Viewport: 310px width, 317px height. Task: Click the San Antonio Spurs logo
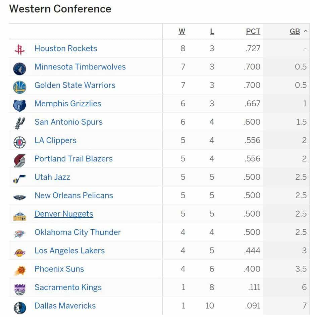[19, 123]
